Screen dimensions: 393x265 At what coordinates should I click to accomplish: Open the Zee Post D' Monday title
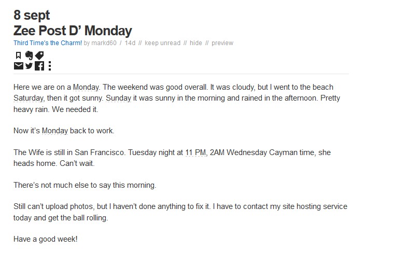73,31
